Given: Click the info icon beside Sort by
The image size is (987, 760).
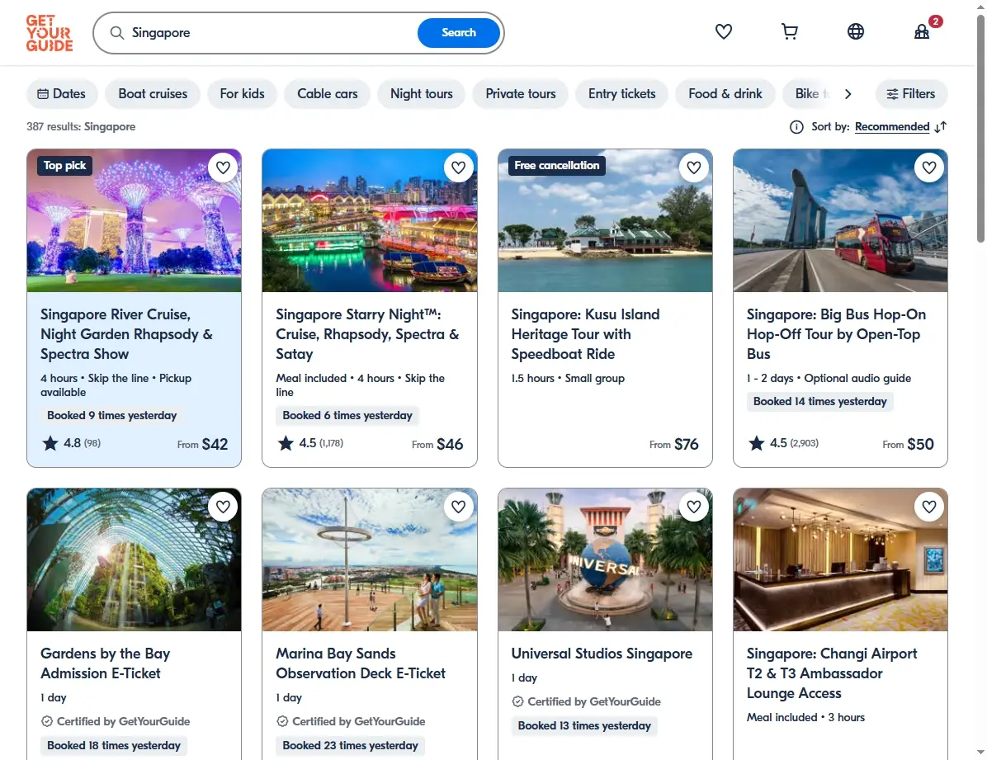Looking at the screenshot, I should tap(796, 127).
